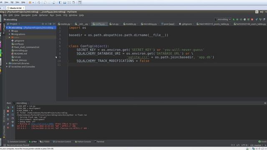This screenshot has width=267, height=150.
Task: Start debugging with the bug icon in toolbar
Action: click(x=237, y=20)
